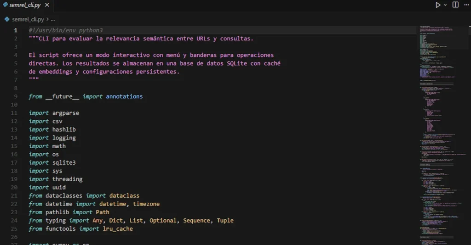Screen dimensions: 471x245
Task: Click 'threading' on line 19
Action: (67, 179)
